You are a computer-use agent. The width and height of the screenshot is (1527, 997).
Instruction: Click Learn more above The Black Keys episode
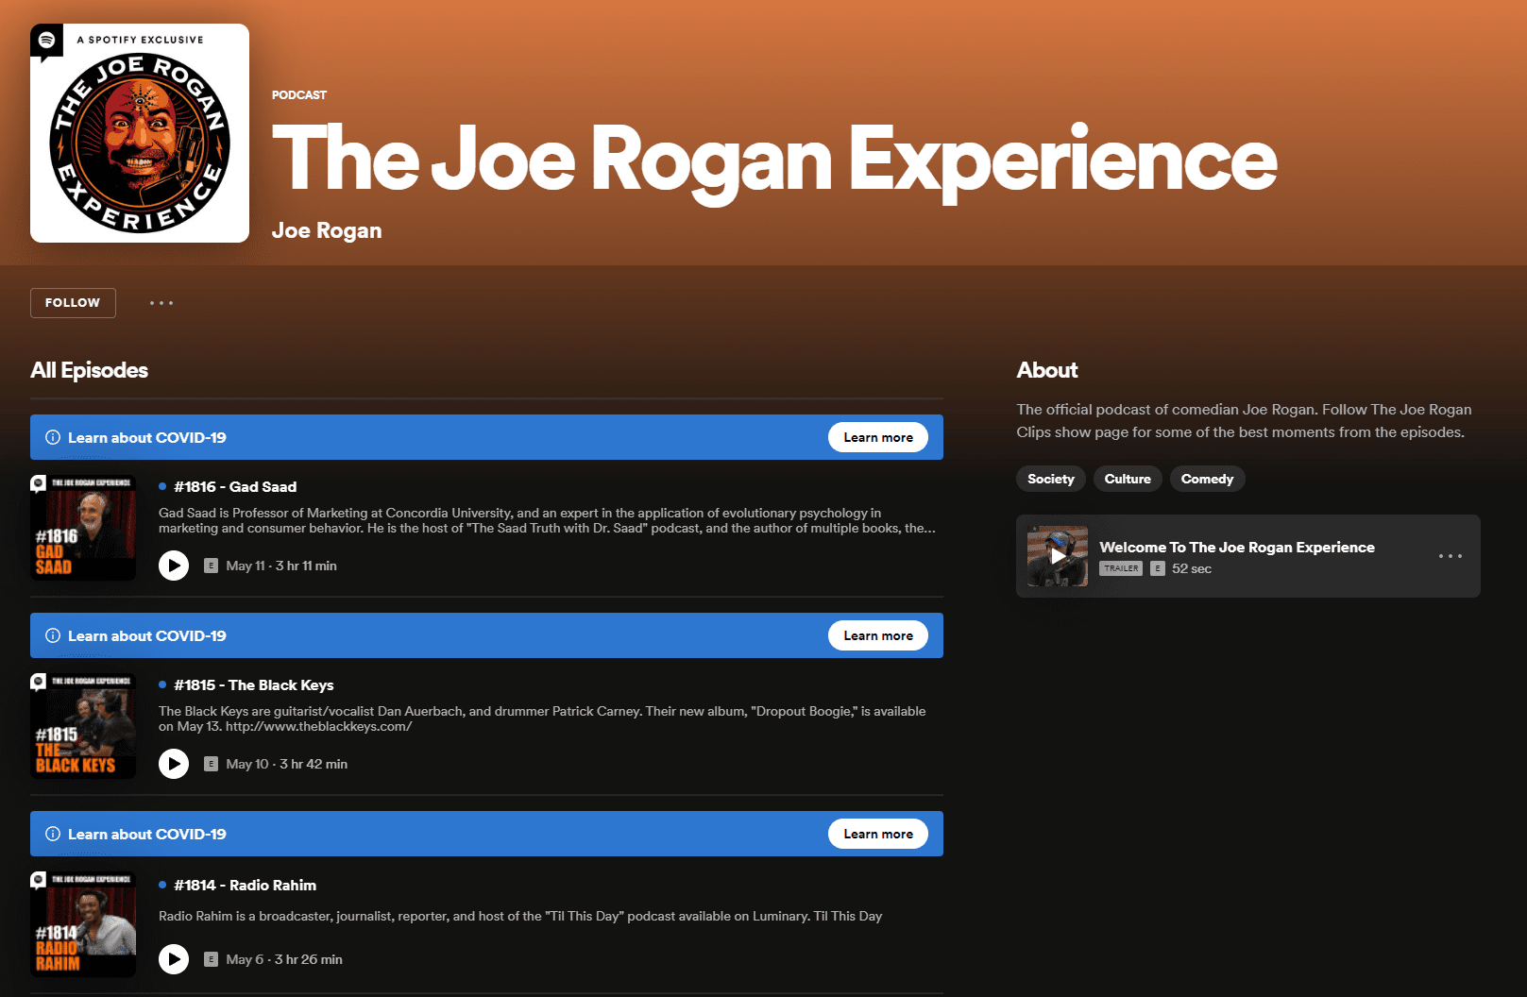[878, 635]
